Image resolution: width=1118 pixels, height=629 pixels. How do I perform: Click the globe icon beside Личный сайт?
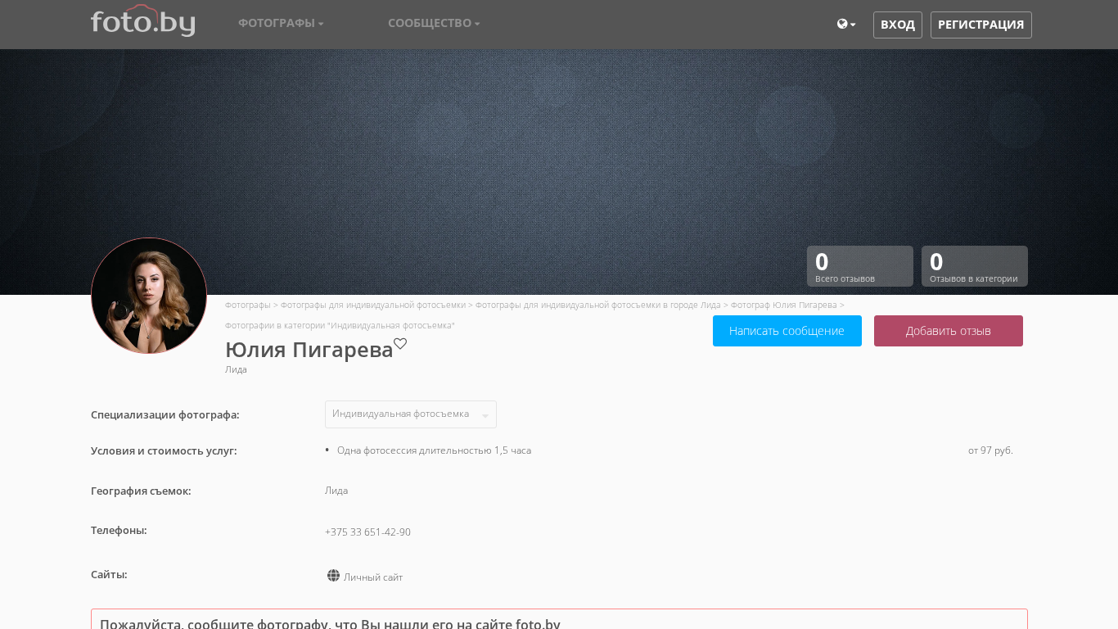click(333, 576)
